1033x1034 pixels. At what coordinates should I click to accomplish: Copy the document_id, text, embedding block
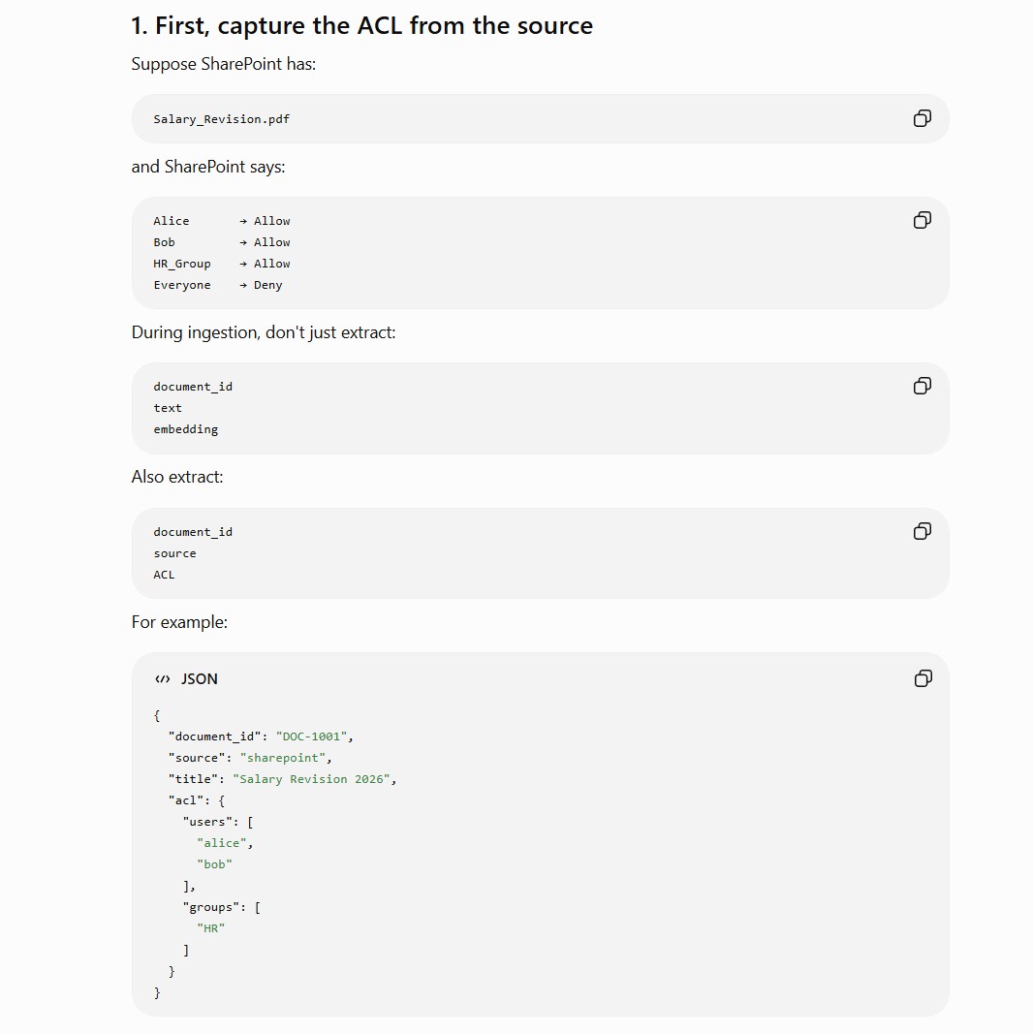(923, 386)
